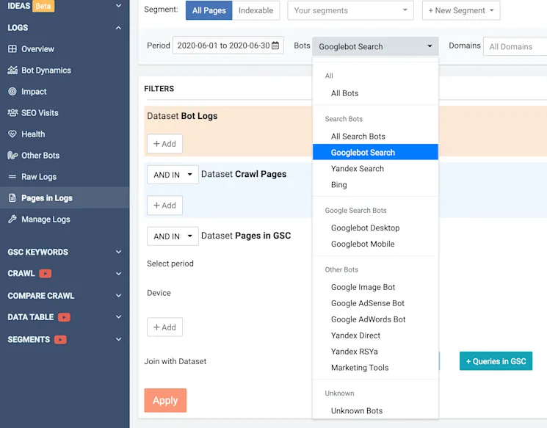Add a filter to Bot Logs dataset
The width and height of the screenshot is (547, 428).
[x=164, y=144]
